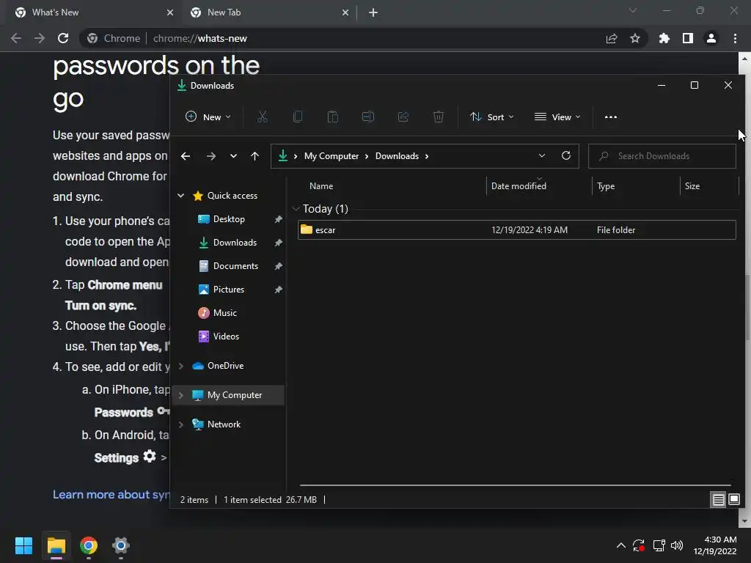The height and width of the screenshot is (563, 751).
Task: Open Music in the sidebar
Action: (224, 313)
